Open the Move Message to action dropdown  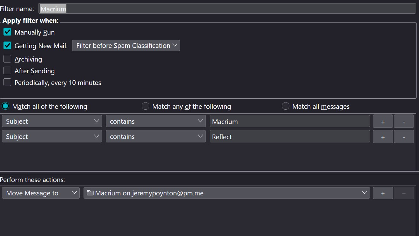click(41, 193)
